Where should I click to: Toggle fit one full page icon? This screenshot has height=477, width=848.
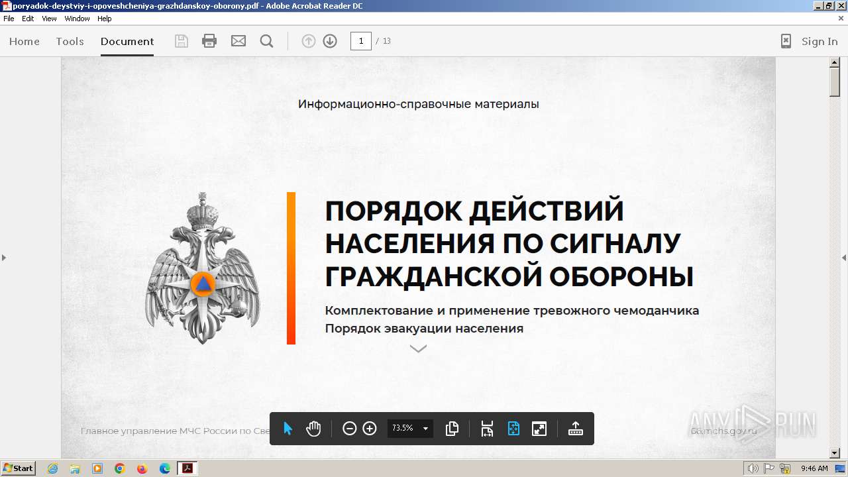pos(513,429)
